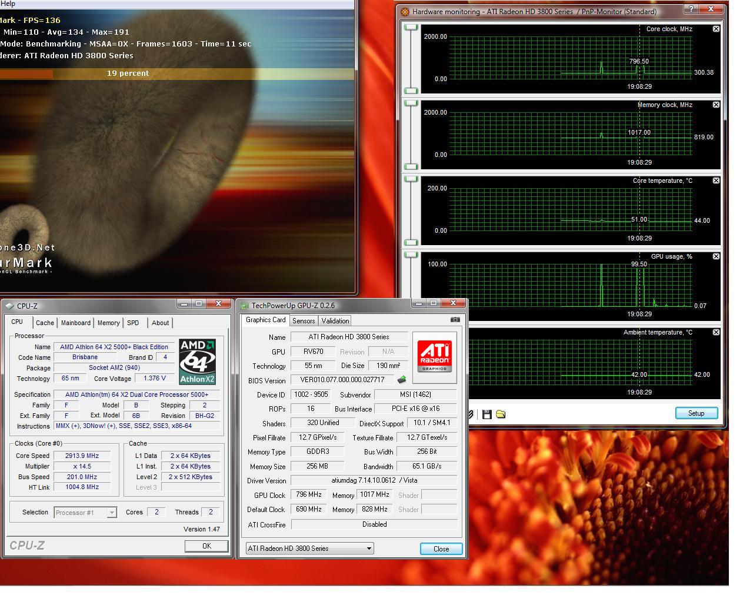This screenshot has width=753, height=602.
Task: Close the GPU usage graph panel
Action: point(716,256)
